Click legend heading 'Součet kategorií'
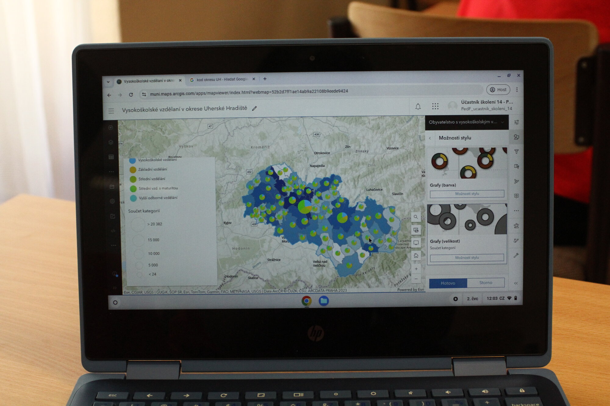Viewport: 610px width, 406px height. click(144, 211)
